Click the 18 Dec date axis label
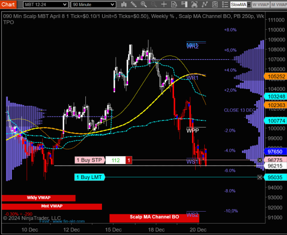 pos(156,229)
